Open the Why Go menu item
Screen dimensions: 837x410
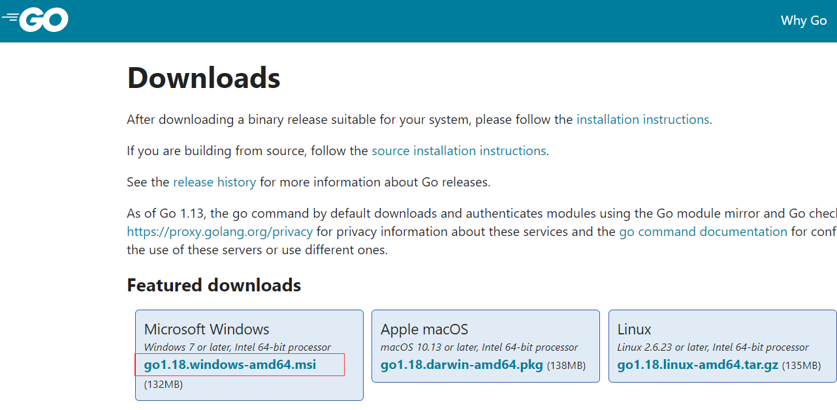(804, 20)
